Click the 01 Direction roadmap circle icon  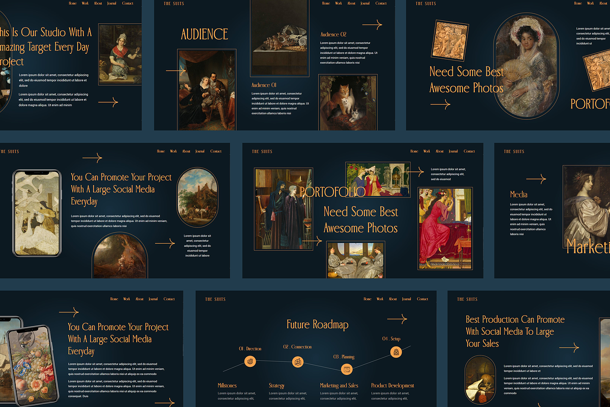tap(250, 362)
